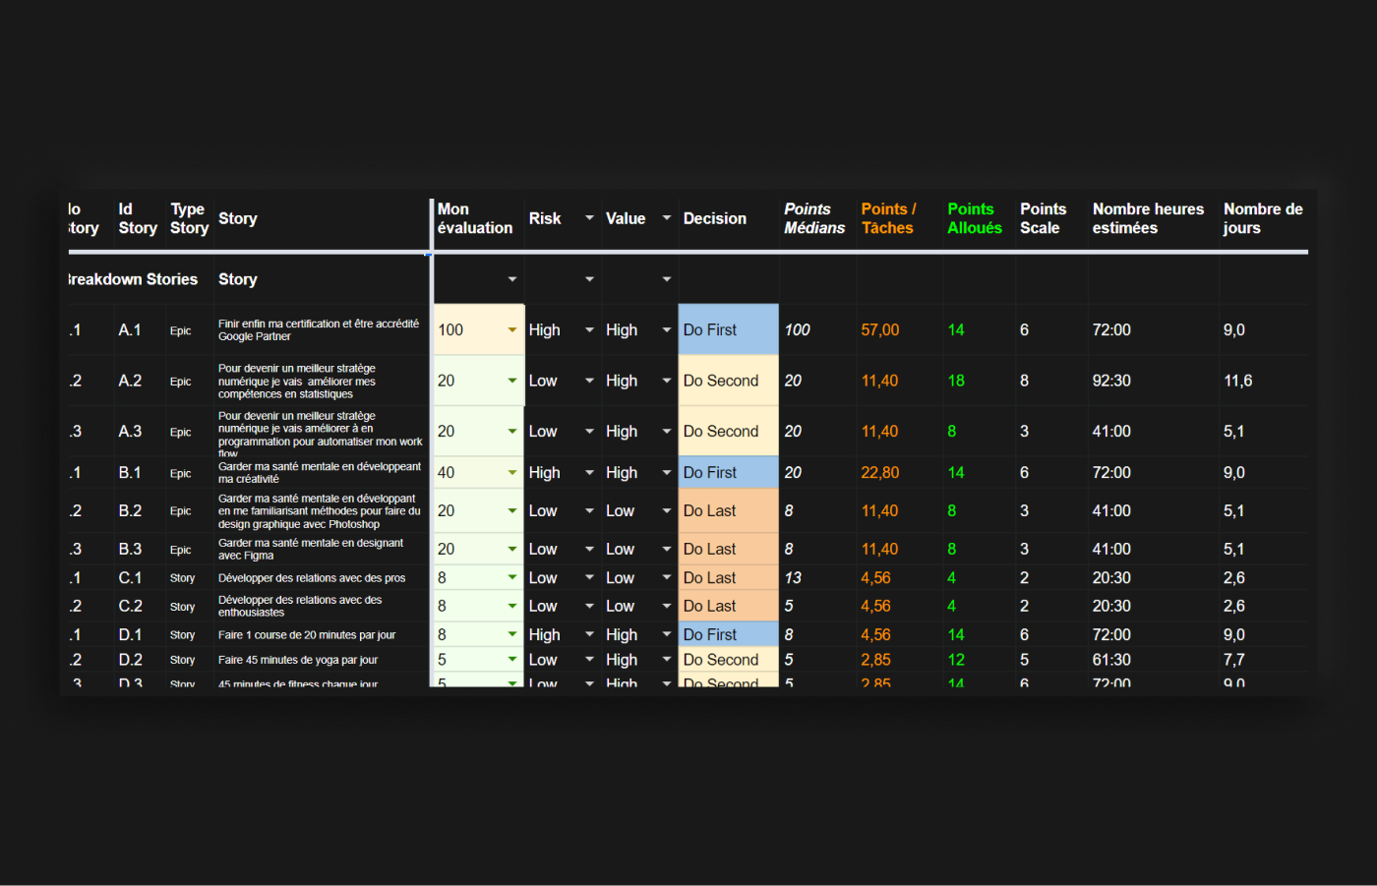Screen dimensions: 1377x886
Task: Select the story text about Google Partner certification
Action: pyautogui.click(x=319, y=330)
